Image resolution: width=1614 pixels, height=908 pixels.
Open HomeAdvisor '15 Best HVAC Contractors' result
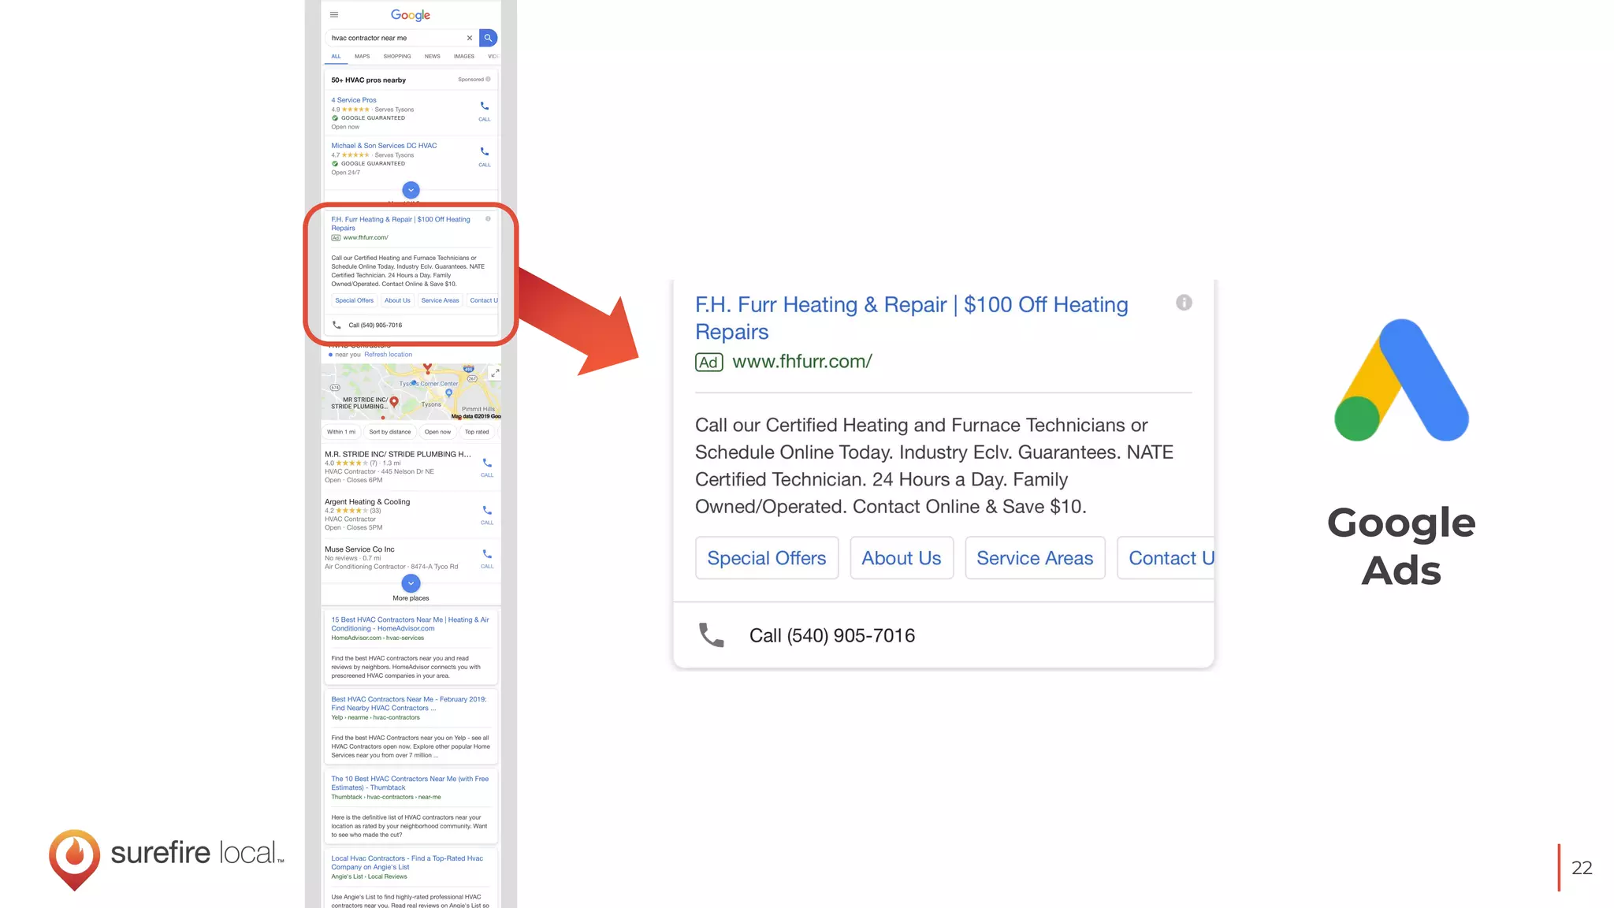pyautogui.click(x=410, y=624)
